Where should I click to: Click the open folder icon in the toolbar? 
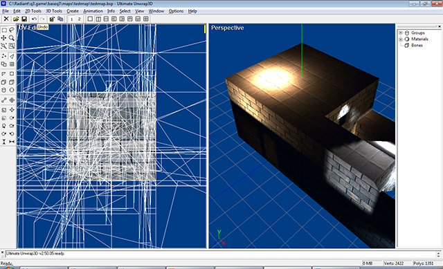coord(16,19)
